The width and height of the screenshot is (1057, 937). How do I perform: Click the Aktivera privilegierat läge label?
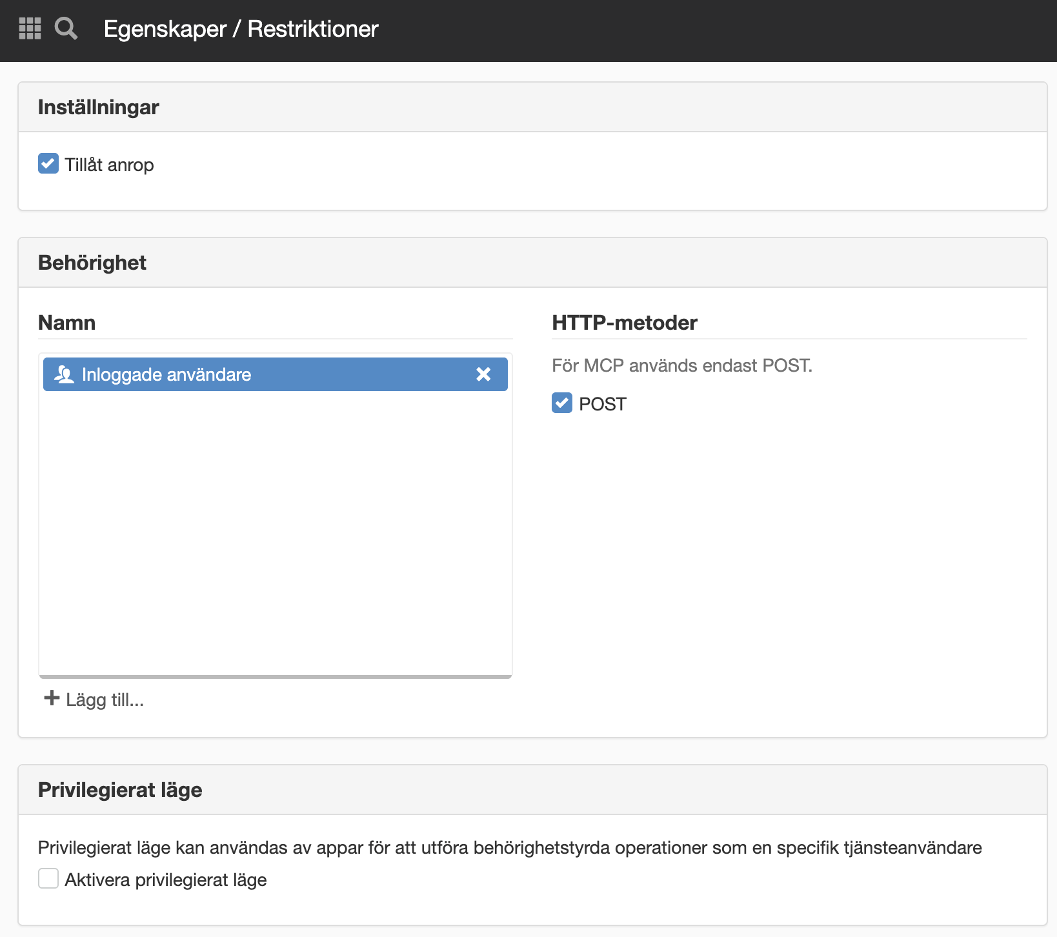click(x=166, y=880)
